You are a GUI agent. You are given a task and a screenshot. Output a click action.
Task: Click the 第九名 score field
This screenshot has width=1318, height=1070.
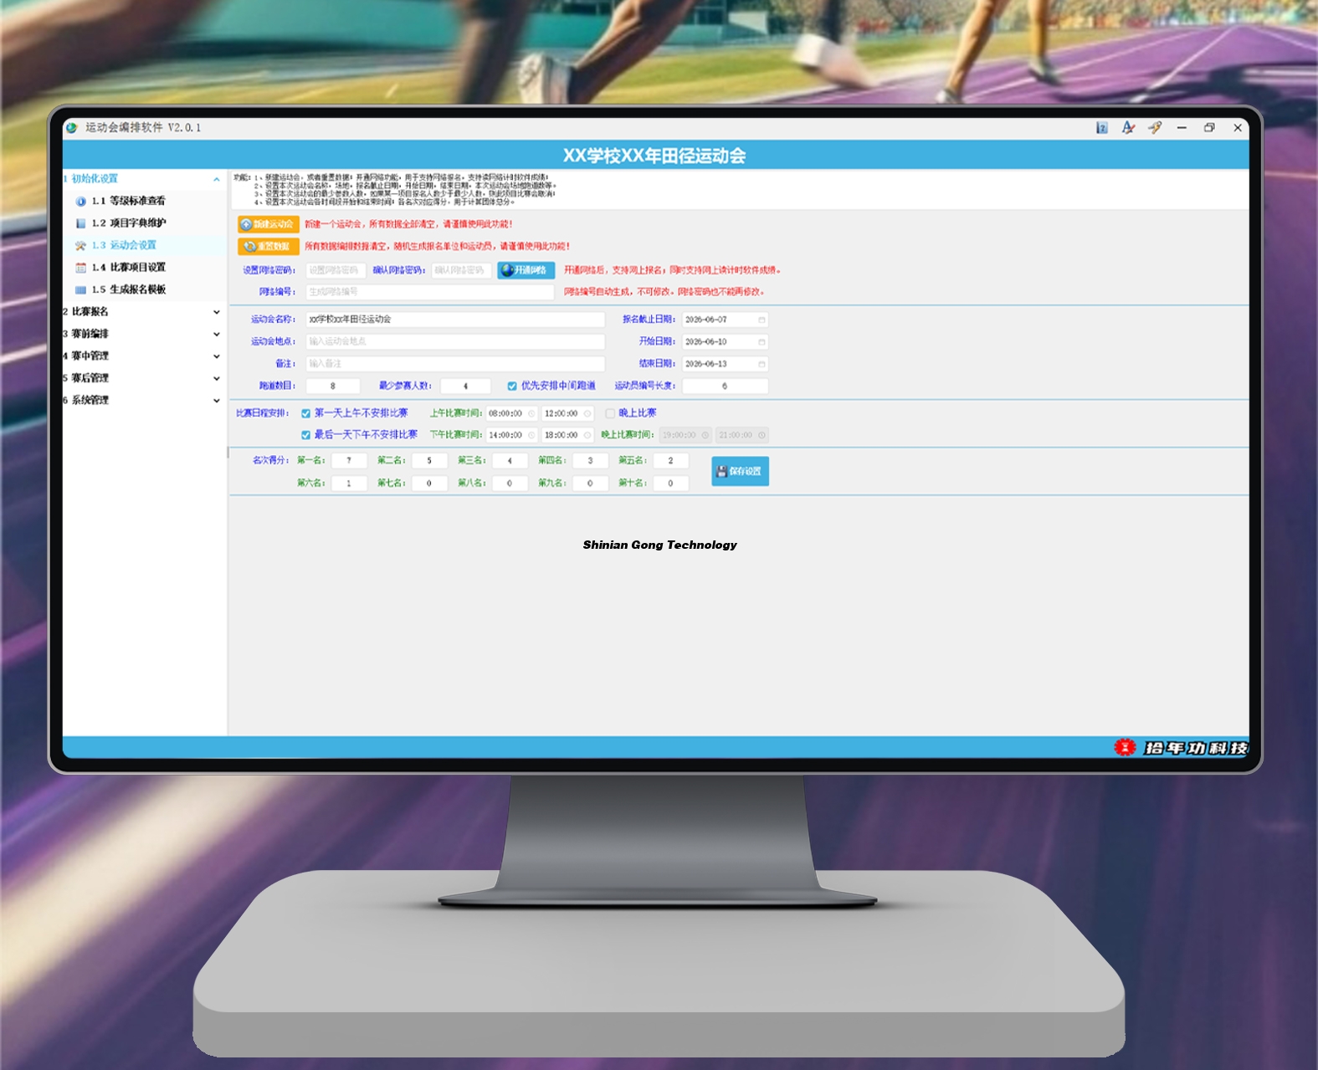tap(590, 484)
